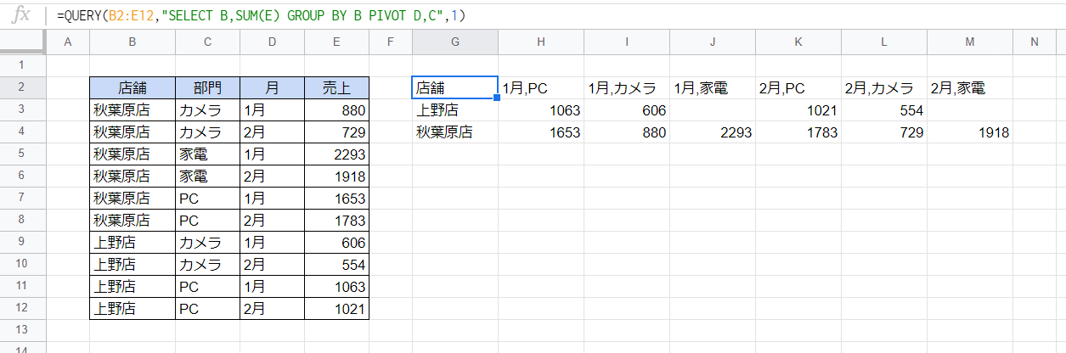1066x353 pixels.
Task: Select row 1 header
Action: point(23,65)
